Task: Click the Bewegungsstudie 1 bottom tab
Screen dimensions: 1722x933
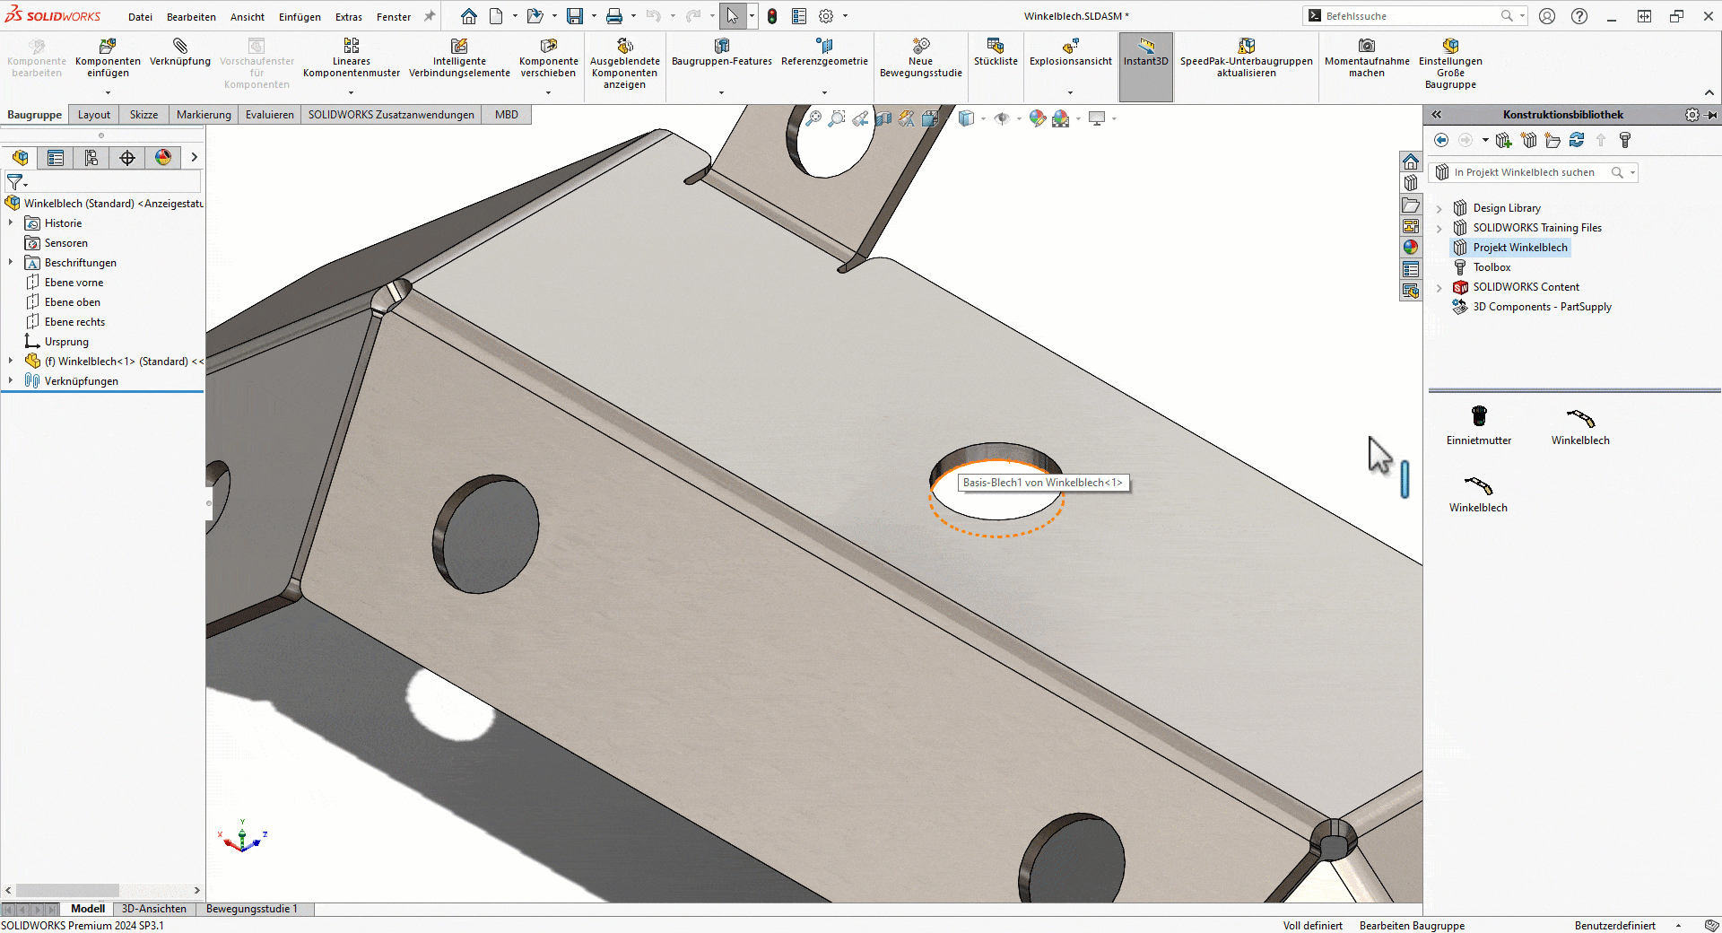Action: (x=251, y=909)
